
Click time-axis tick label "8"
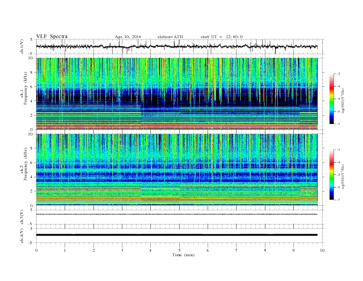[x=265, y=250]
